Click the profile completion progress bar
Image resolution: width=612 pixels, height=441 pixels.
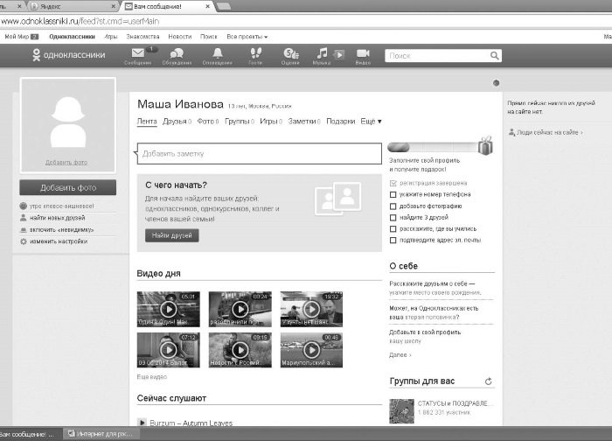tap(434, 147)
